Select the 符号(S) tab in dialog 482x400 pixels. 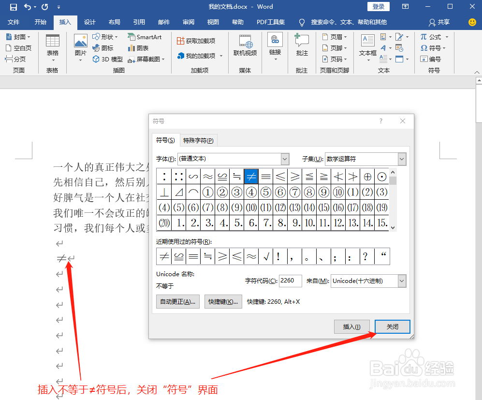tap(165, 140)
